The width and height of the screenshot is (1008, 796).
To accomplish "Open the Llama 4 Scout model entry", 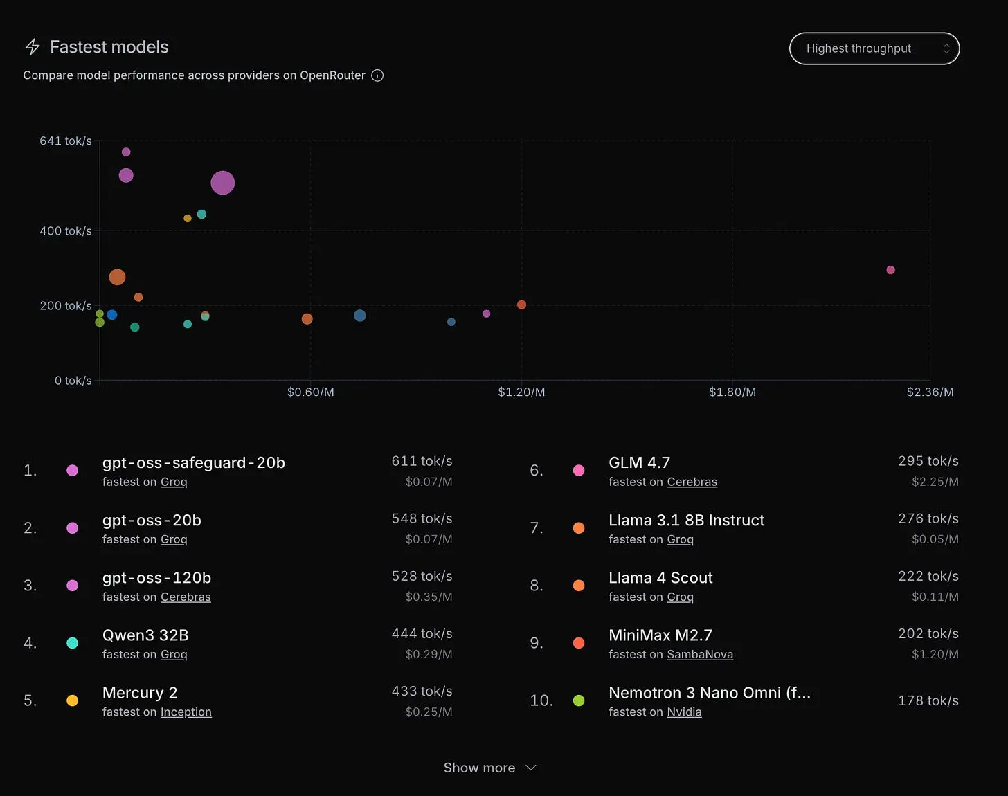I will click(660, 577).
